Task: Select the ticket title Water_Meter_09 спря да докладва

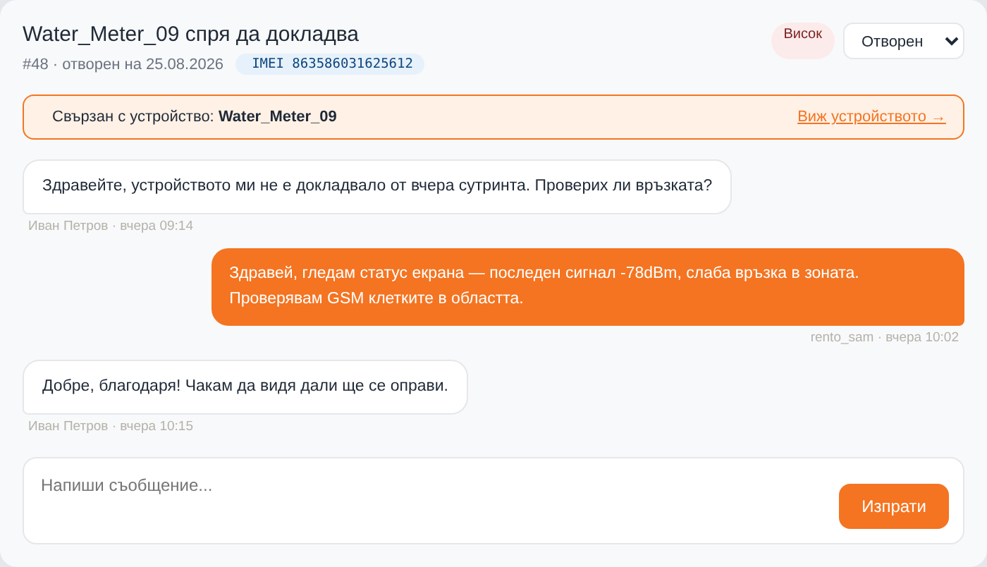Action: tap(190, 34)
